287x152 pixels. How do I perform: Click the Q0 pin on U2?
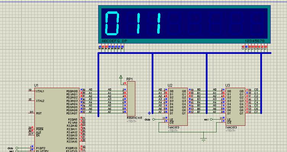184,91
